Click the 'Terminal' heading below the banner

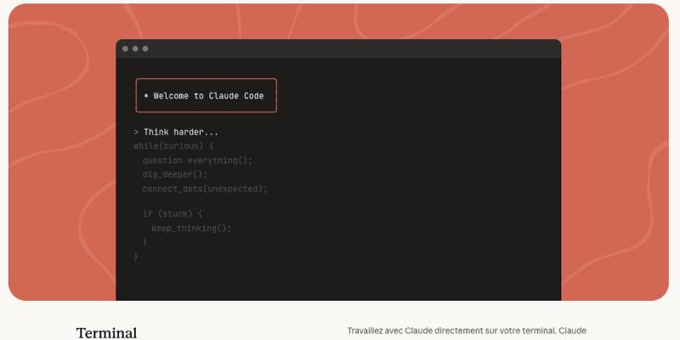(x=106, y=332)
